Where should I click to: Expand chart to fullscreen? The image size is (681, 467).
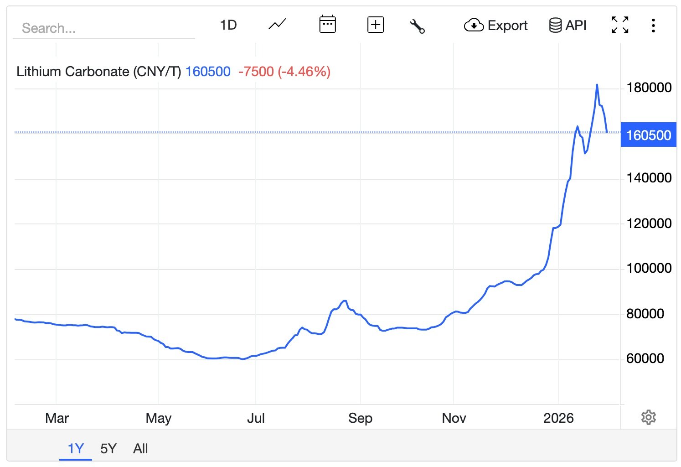coord(619,25)
